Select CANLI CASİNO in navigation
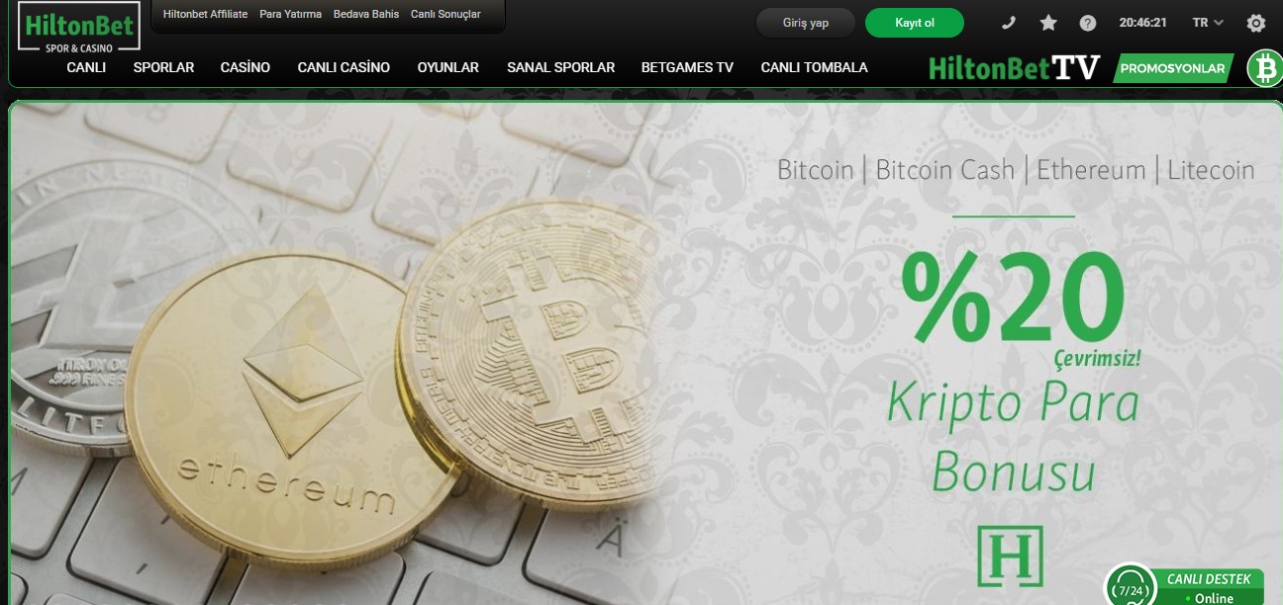1283x605 pixels. [344, 68]
